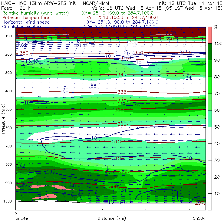
Task: Click the red "305" contour label
Action: (x=125, y=171)
